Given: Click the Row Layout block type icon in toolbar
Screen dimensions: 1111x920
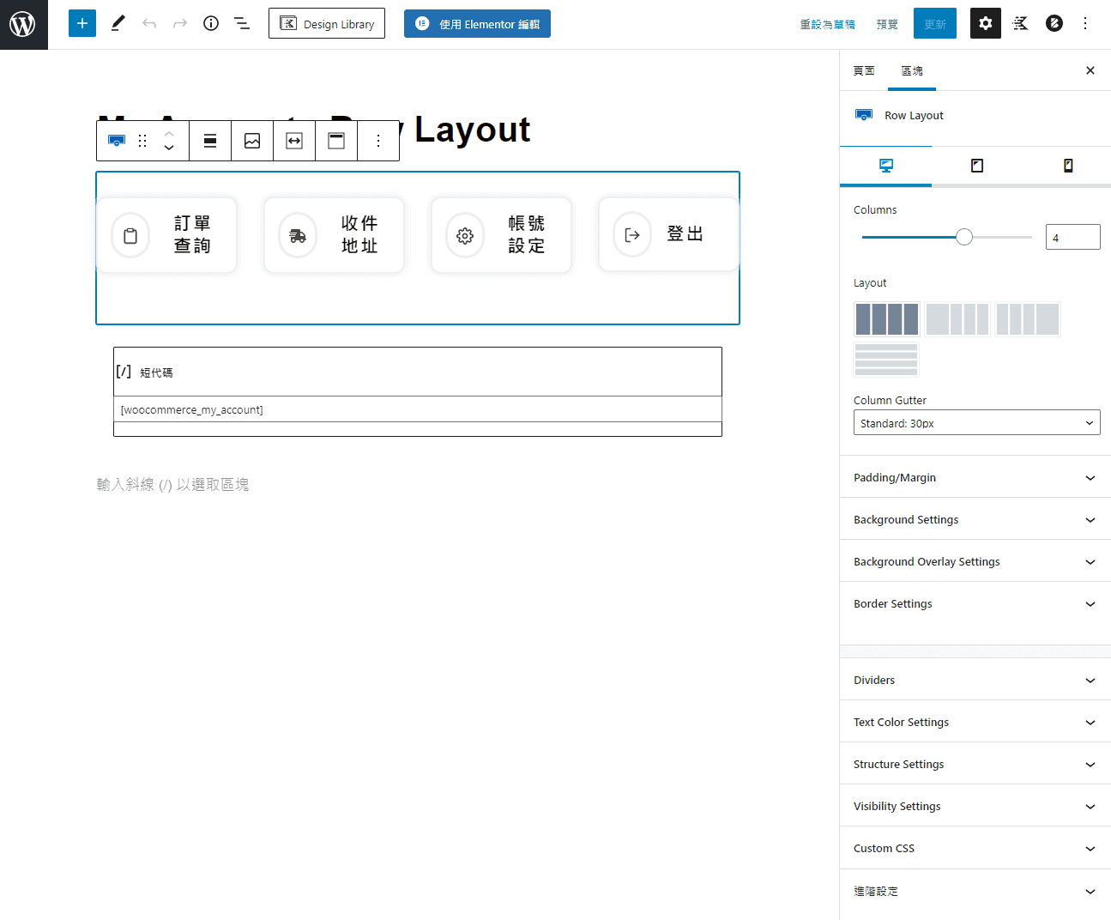Looking at the screenshot, I should tap(117, 141).
